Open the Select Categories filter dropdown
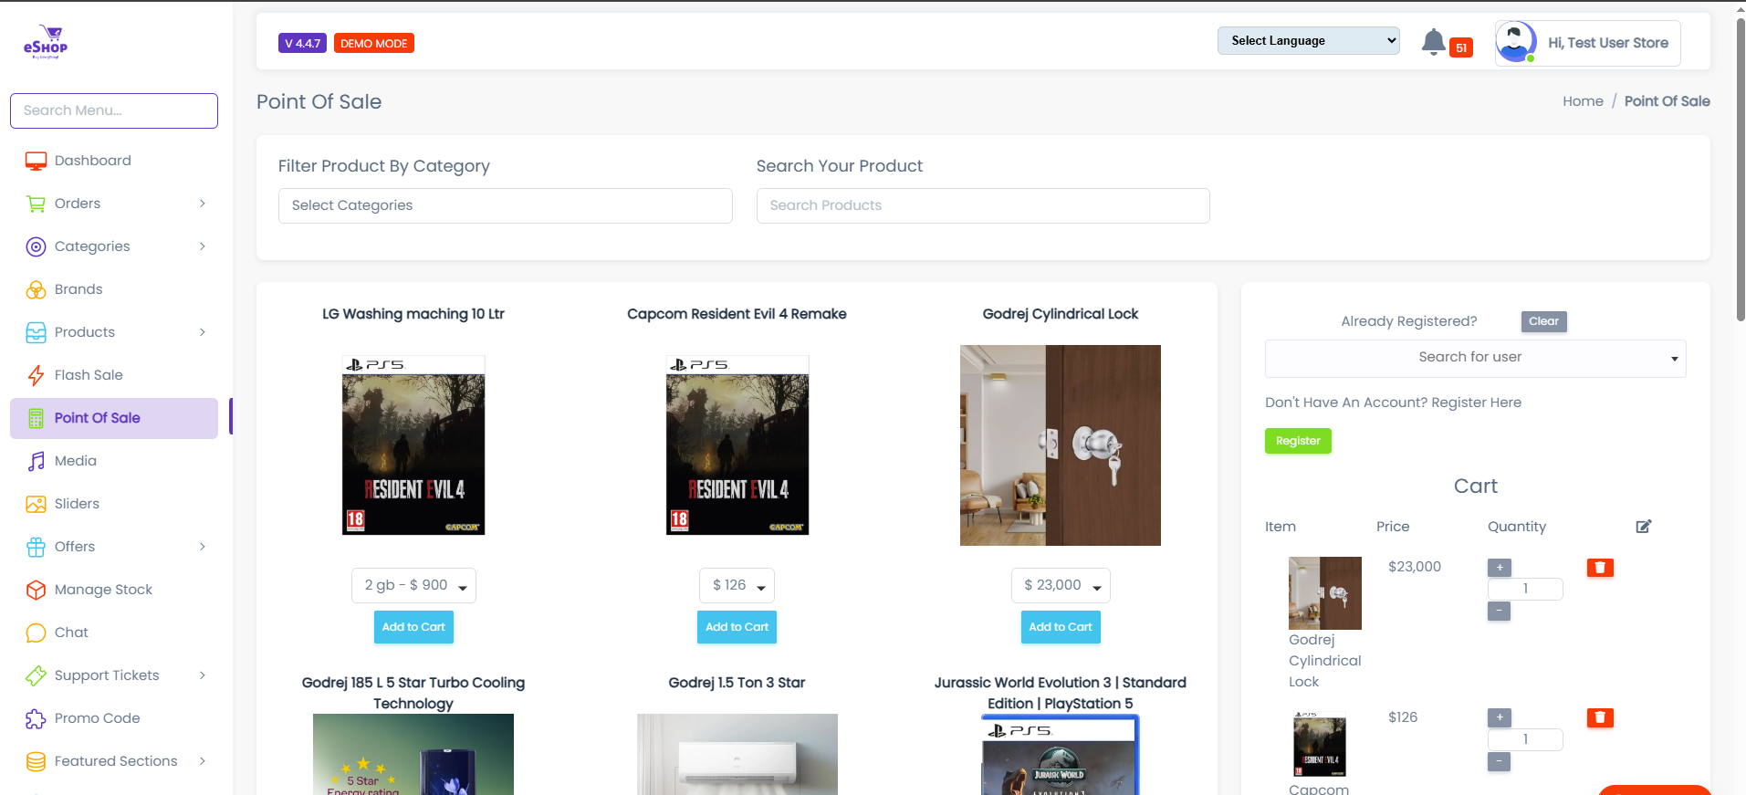This screenshot has height=795, width=1746. [x=505, y=205]
